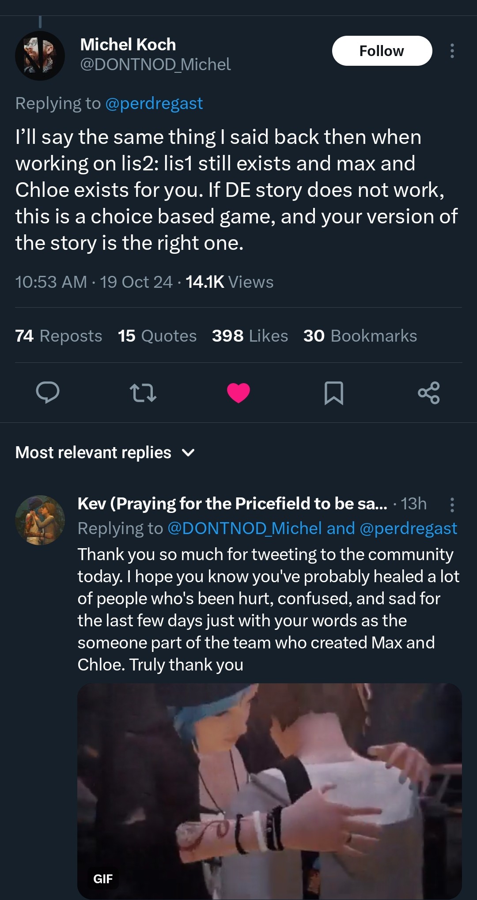Show the 398 Likes list
The height and width of the screenshot is (900, 477).
click(250, 336)
